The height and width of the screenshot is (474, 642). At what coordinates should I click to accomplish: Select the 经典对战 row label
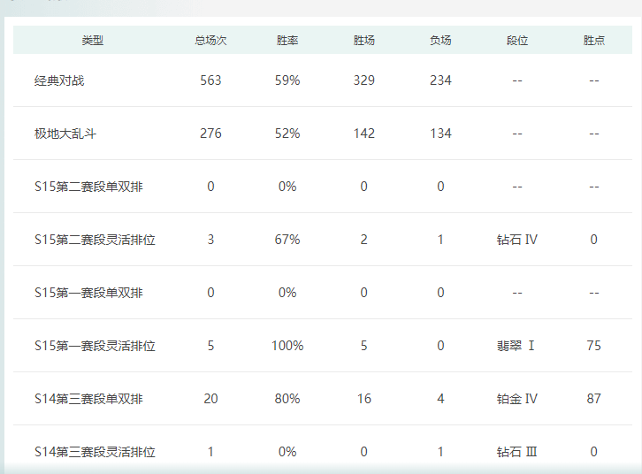coord(59,80)
